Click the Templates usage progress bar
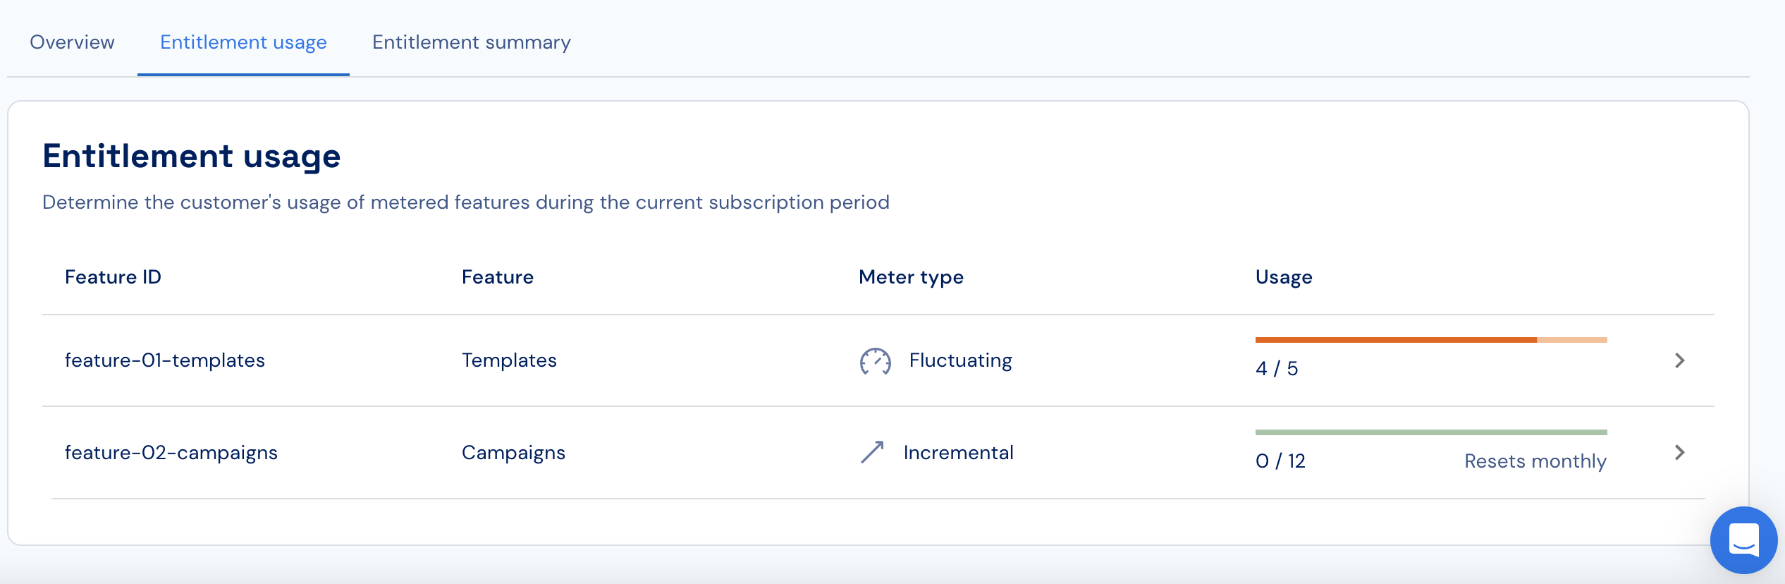Screen dimensions: 1785x584 (1430, 340)
